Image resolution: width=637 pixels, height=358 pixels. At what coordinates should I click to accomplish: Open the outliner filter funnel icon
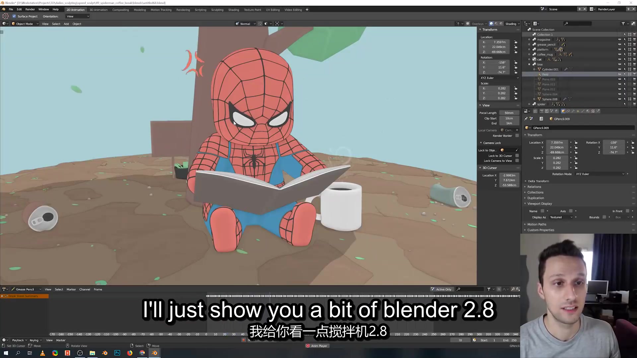[x=623, y=24]
